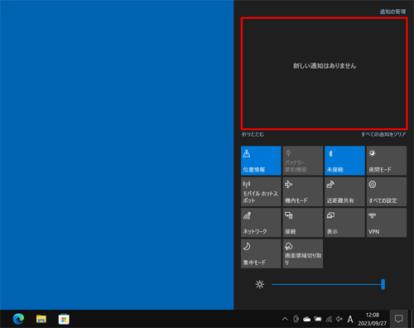Turn on モバイル ホットスポット tile
The image size is (414, 328).
point(261,191)
